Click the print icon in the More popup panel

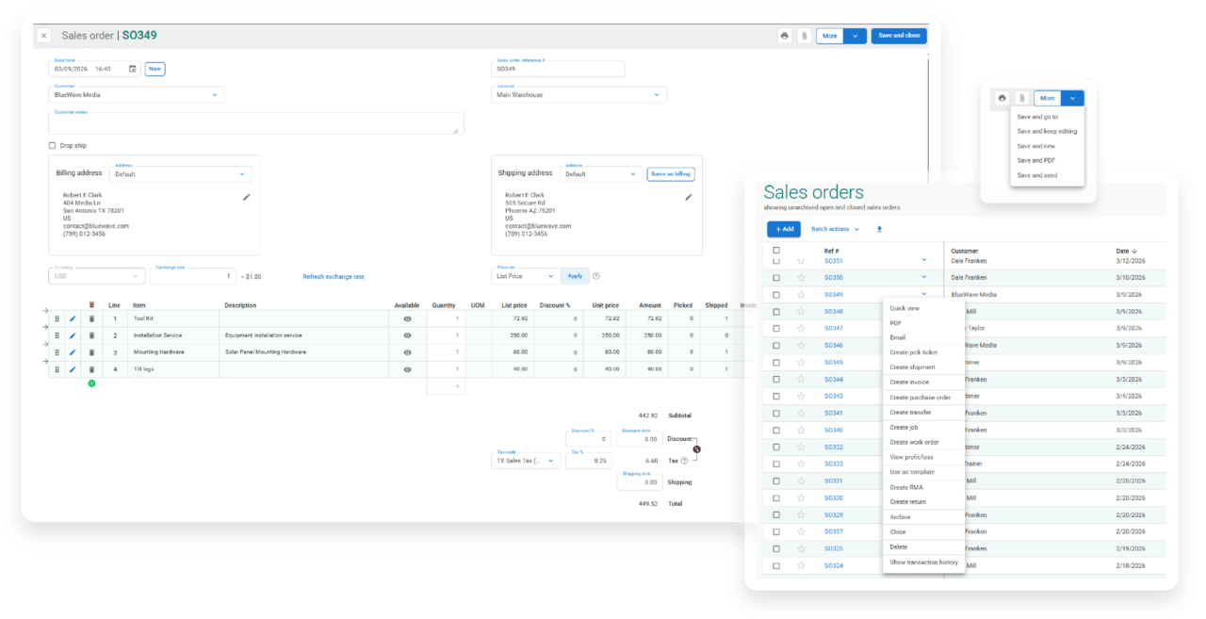pyautogui.click(x=1002, y=98)
